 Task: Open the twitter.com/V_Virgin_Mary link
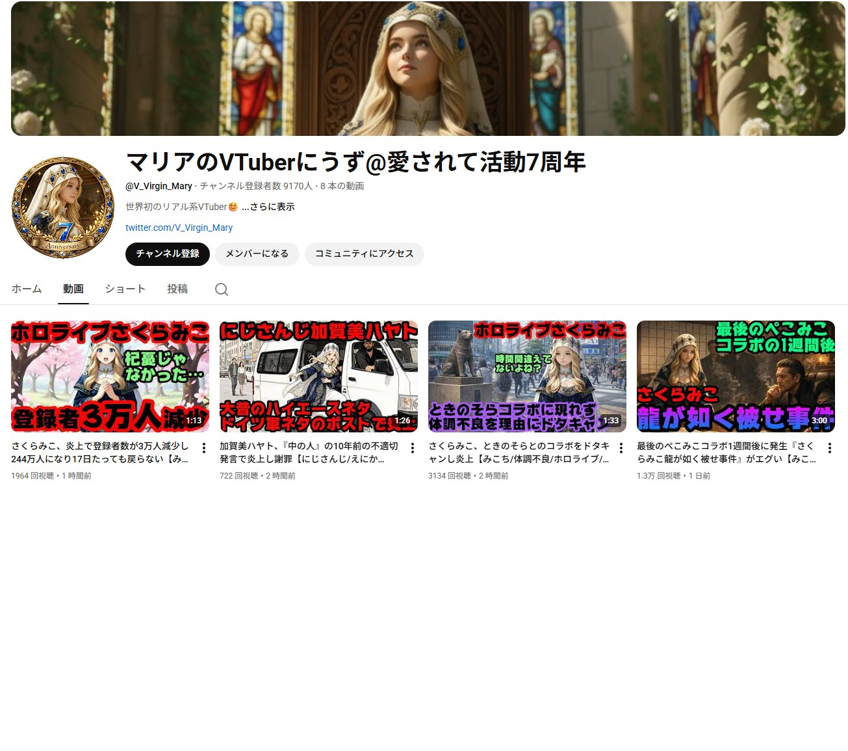click(179, 228)
